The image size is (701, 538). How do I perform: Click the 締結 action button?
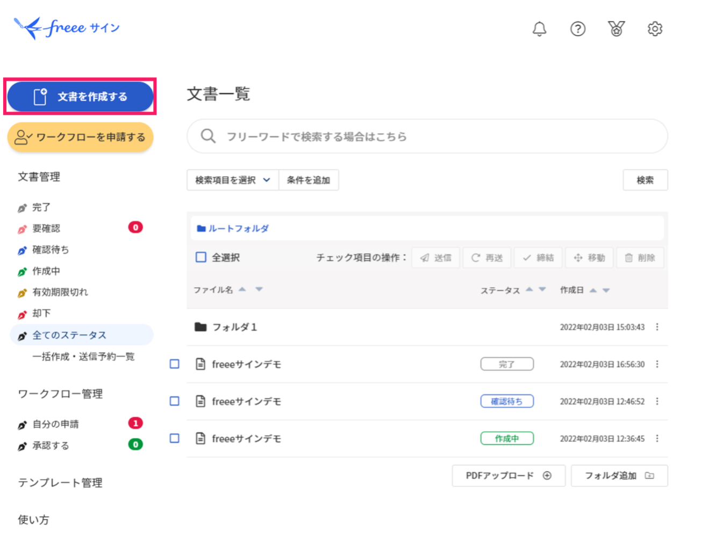(538, 258)
